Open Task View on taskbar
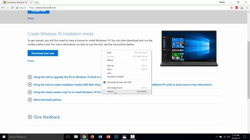 (x=68, y=137)
